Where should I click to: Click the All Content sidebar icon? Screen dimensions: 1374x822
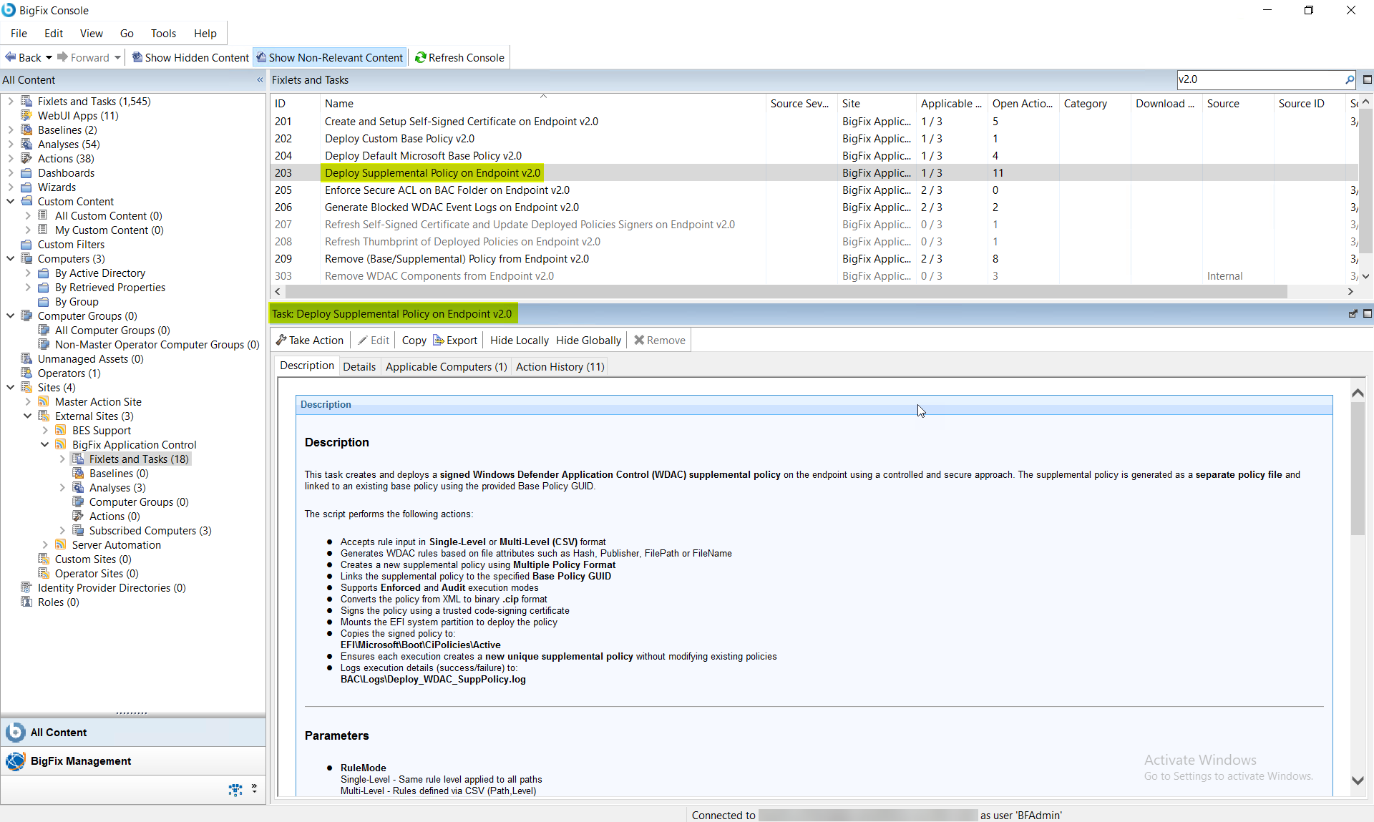pos(16,732)
